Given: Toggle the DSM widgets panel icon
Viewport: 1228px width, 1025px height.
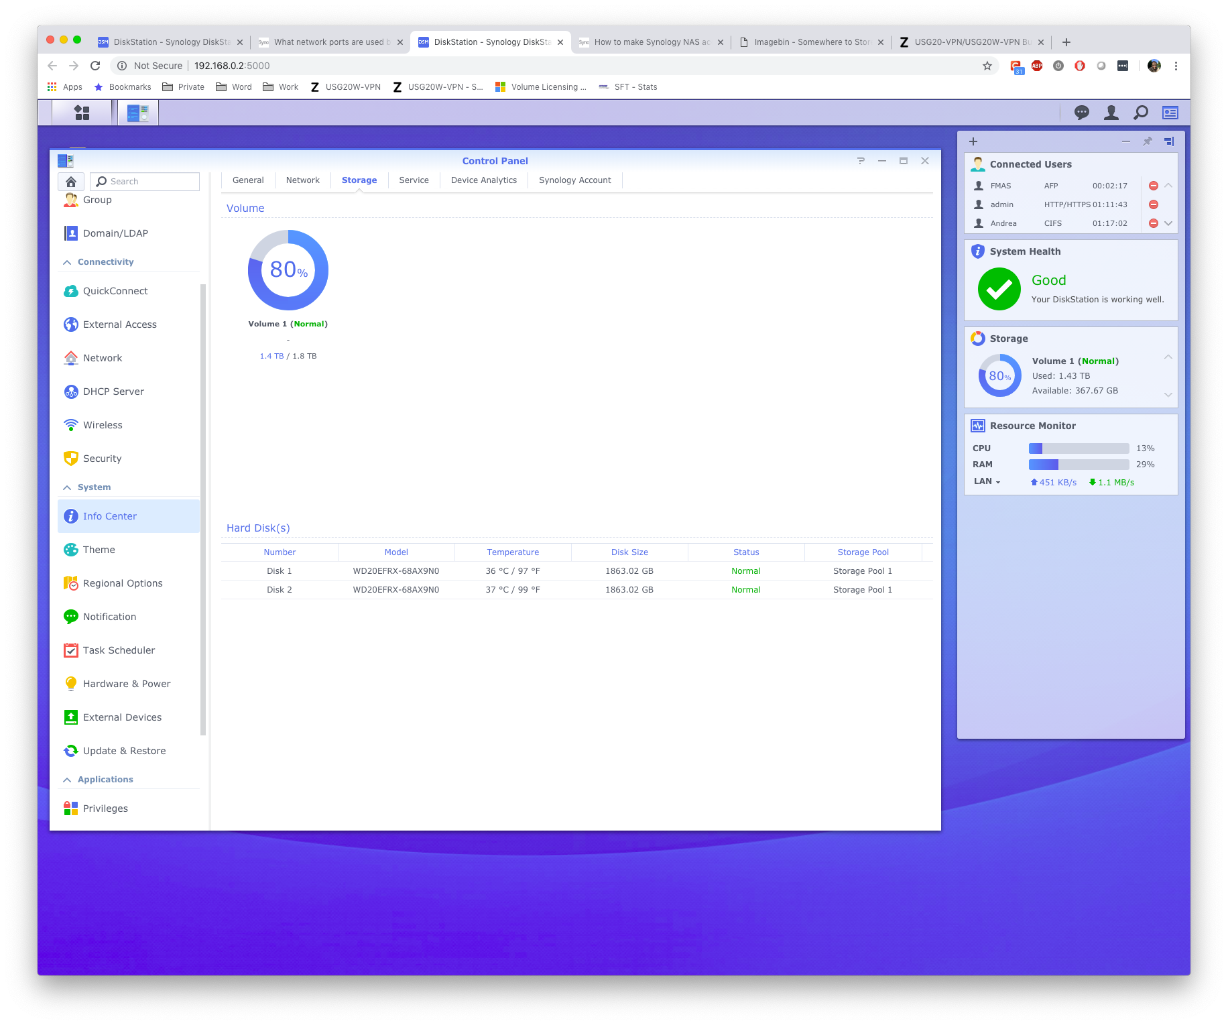Looking at the screenshot, I should [1170, 113].
